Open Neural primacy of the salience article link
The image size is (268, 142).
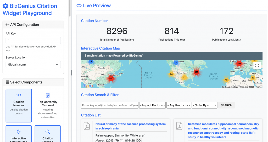coord(130,126)
